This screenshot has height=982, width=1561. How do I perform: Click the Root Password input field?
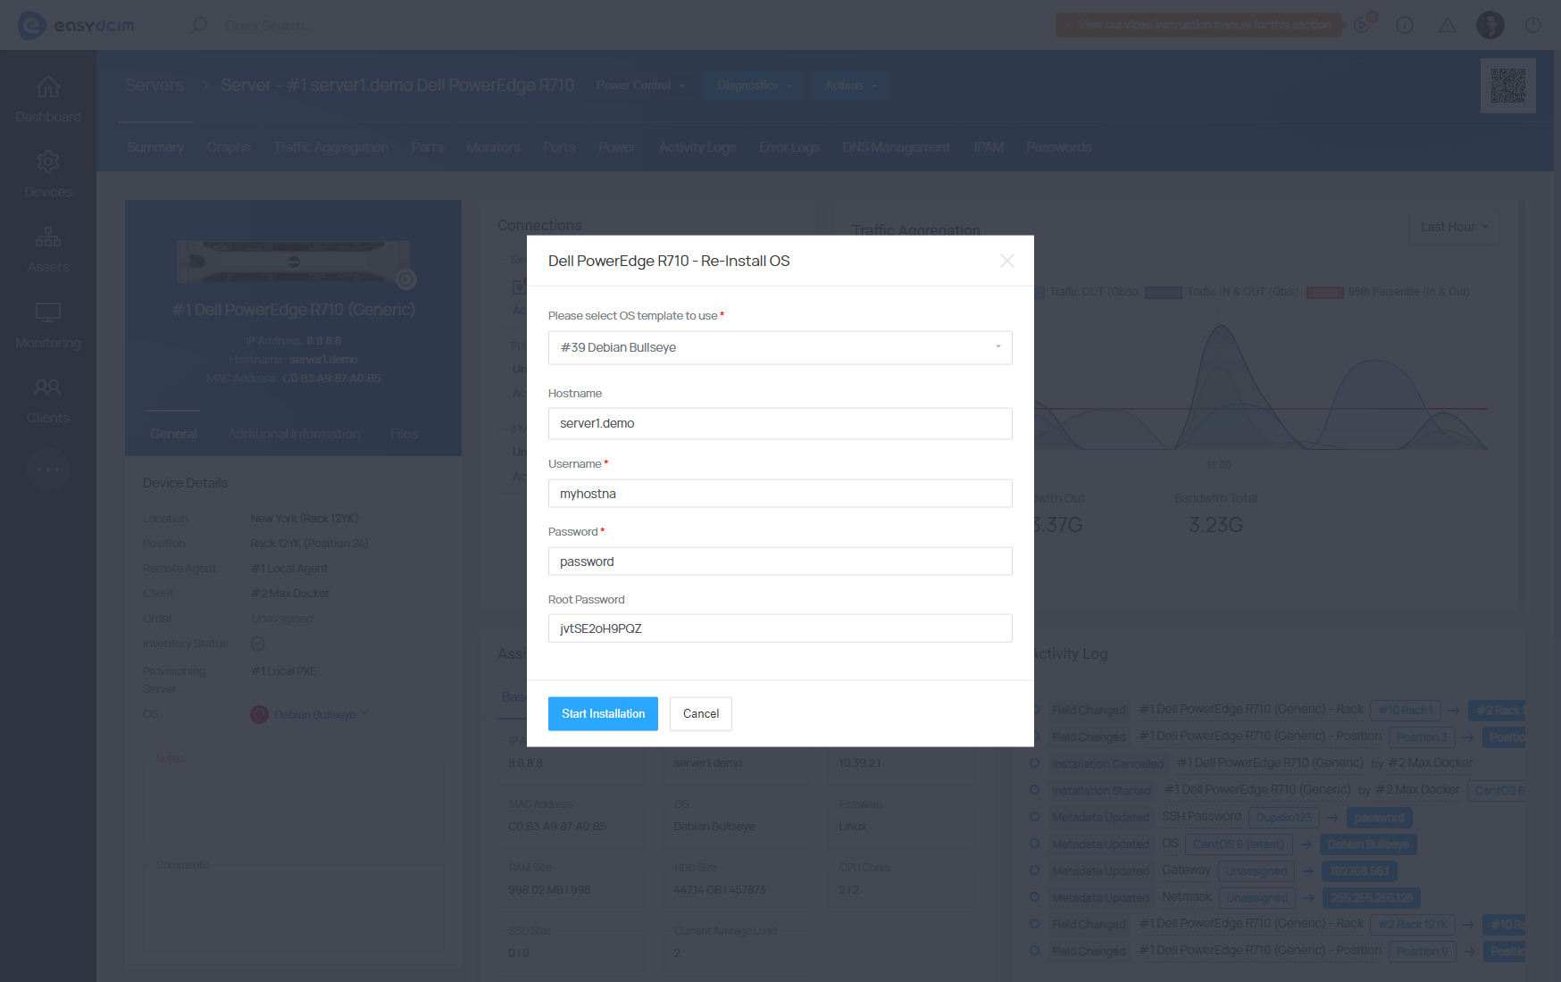click(780, 628)
